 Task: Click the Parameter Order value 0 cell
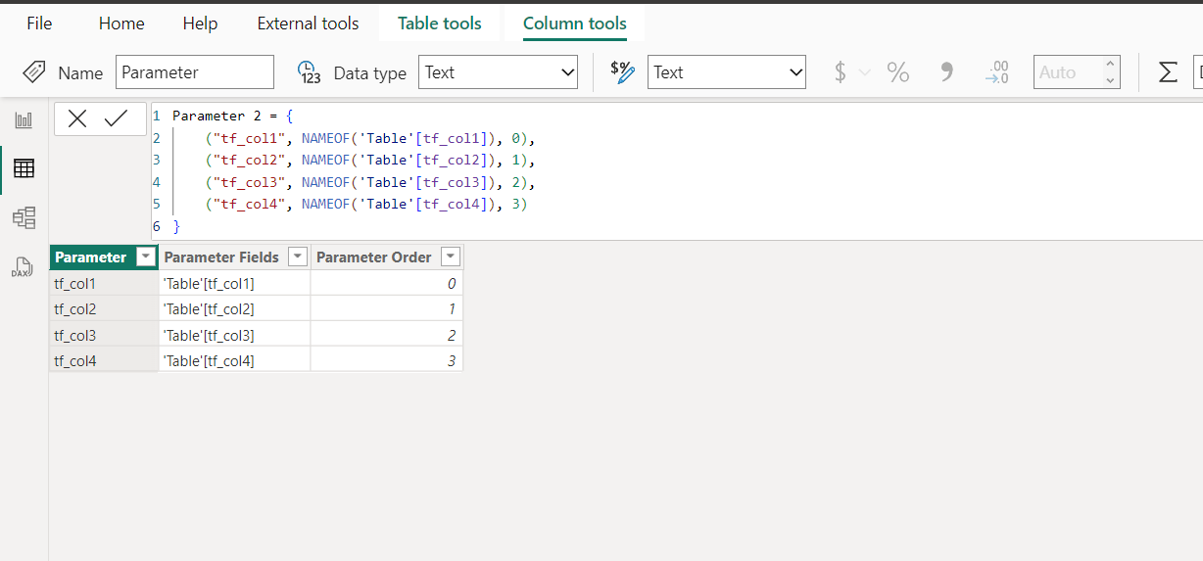387,284
